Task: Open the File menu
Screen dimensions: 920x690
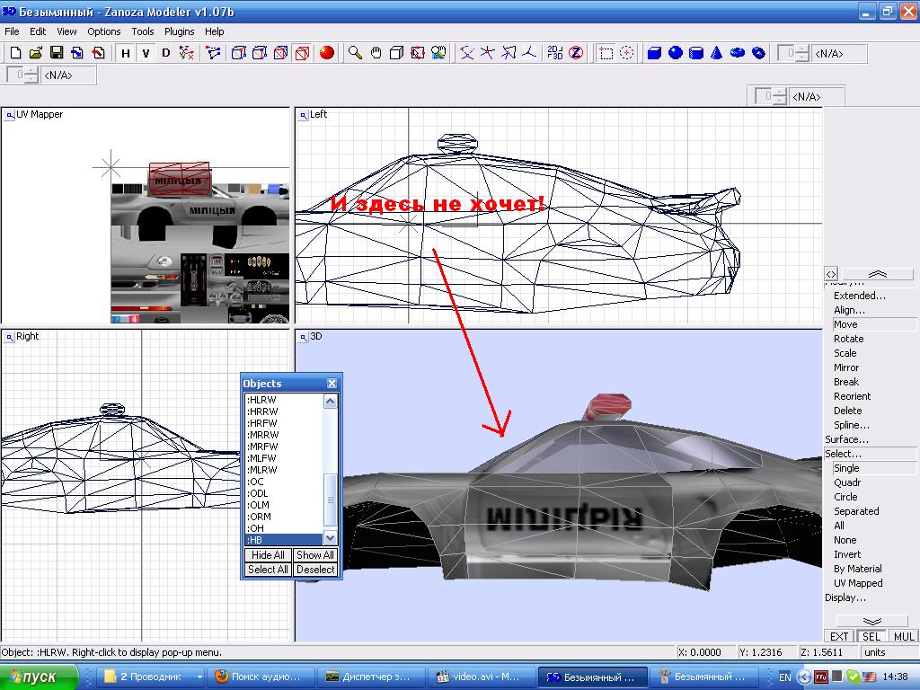Action: pyautogui.click(x=12, y=31)
